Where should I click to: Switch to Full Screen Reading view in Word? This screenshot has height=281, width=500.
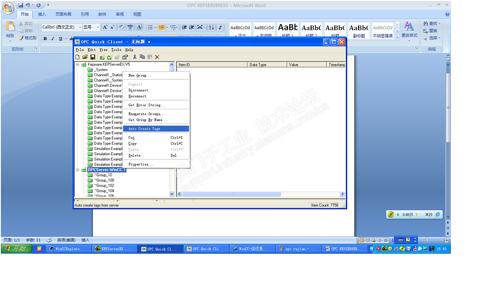(368, 240)
